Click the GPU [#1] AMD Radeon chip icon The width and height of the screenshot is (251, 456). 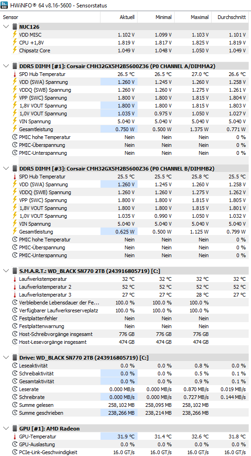coord(14,428)
